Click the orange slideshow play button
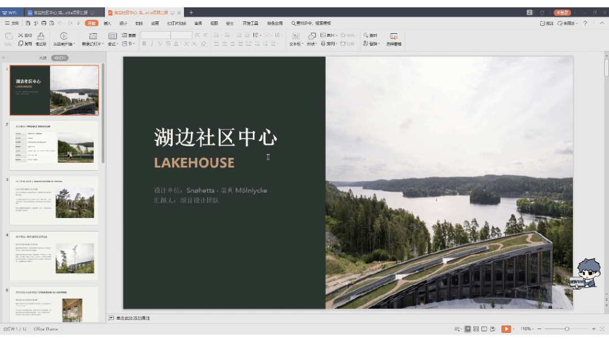609x342 pixels. coord(506,329)
